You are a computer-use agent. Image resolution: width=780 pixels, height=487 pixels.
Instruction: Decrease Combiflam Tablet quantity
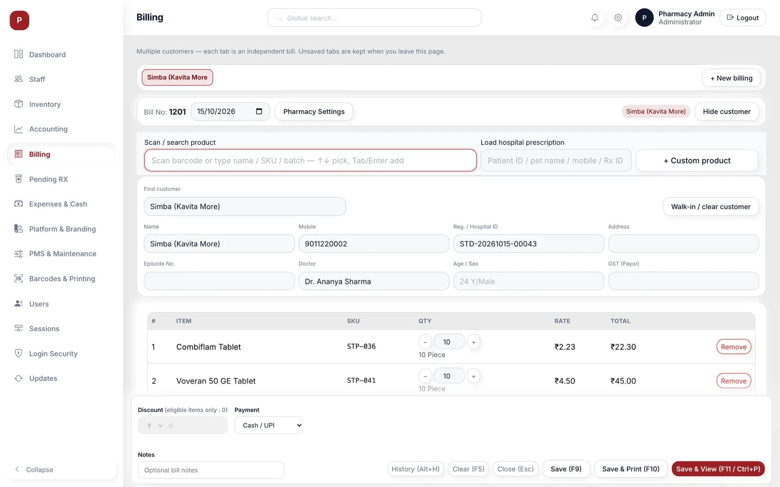(425, 342)
